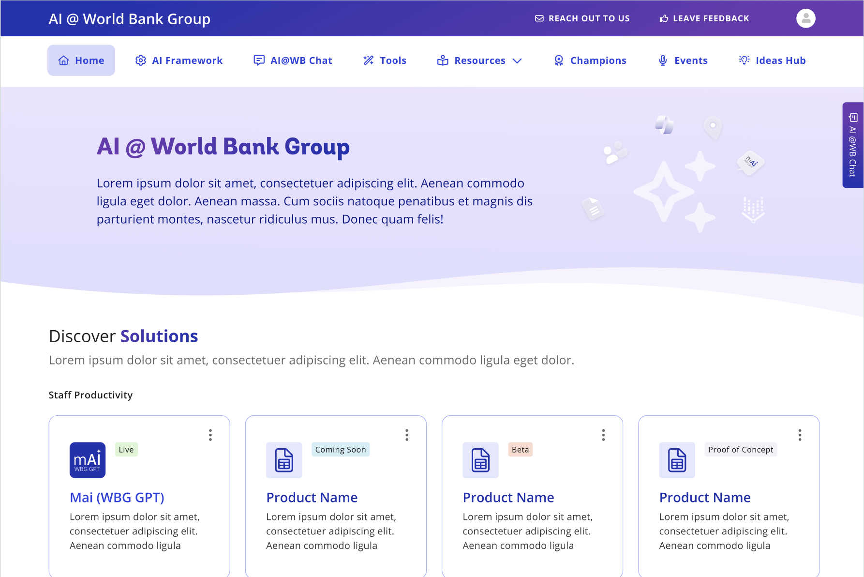Viewport: 864px width, 577px height.
Task: Open the user profile avatar
Action: tap(805, 18)
